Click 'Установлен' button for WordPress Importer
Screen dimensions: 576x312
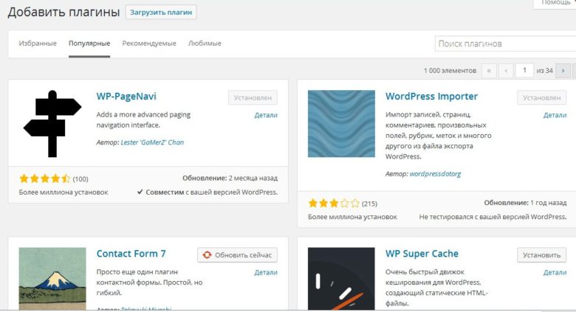[x=542, y=97]
